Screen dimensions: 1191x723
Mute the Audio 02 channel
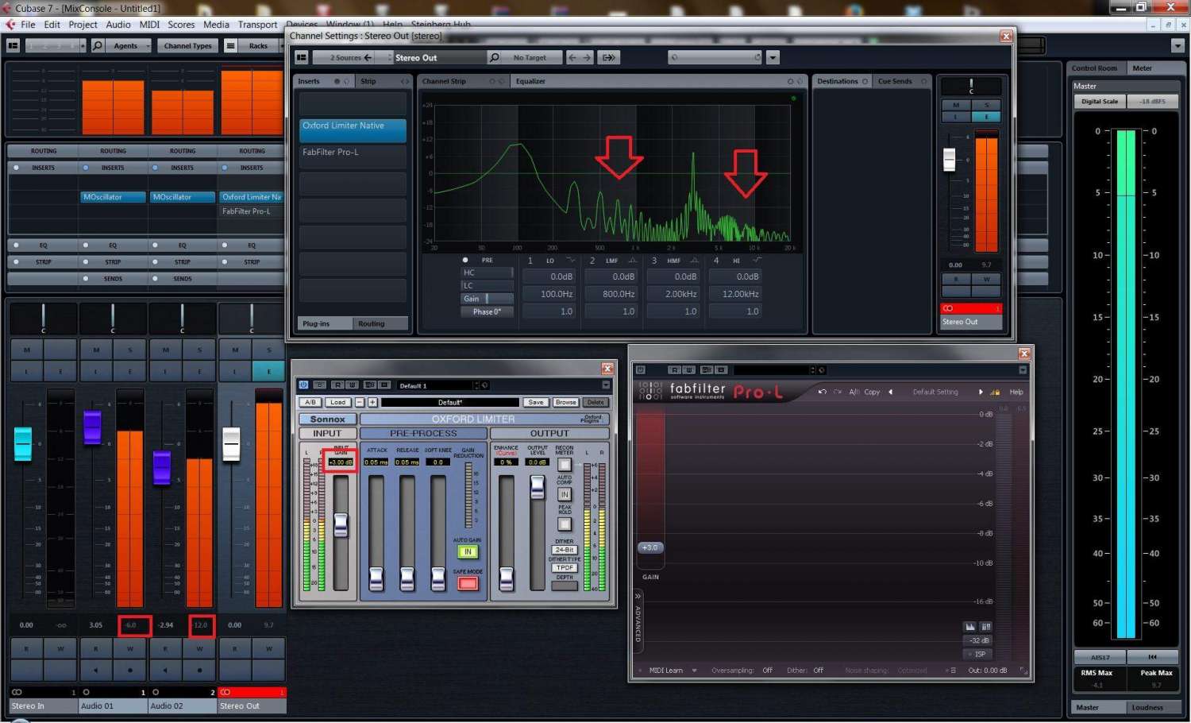click(165, 350)
